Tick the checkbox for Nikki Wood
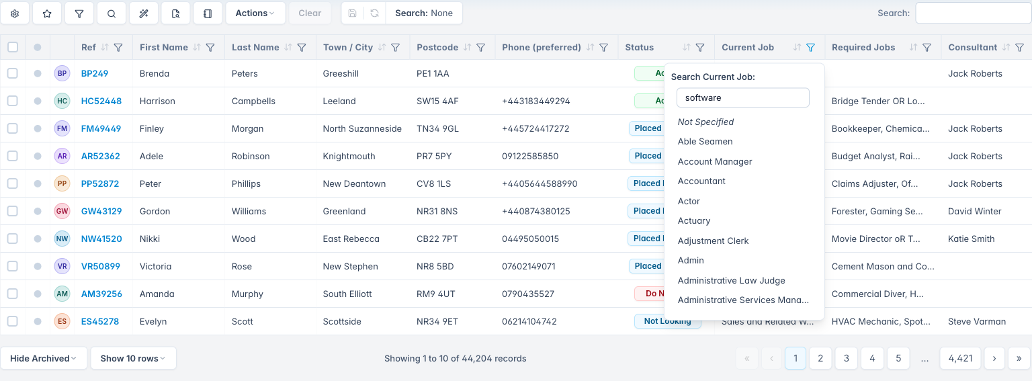The height and width of the screenshot is (381, 1032). [13, 239]
